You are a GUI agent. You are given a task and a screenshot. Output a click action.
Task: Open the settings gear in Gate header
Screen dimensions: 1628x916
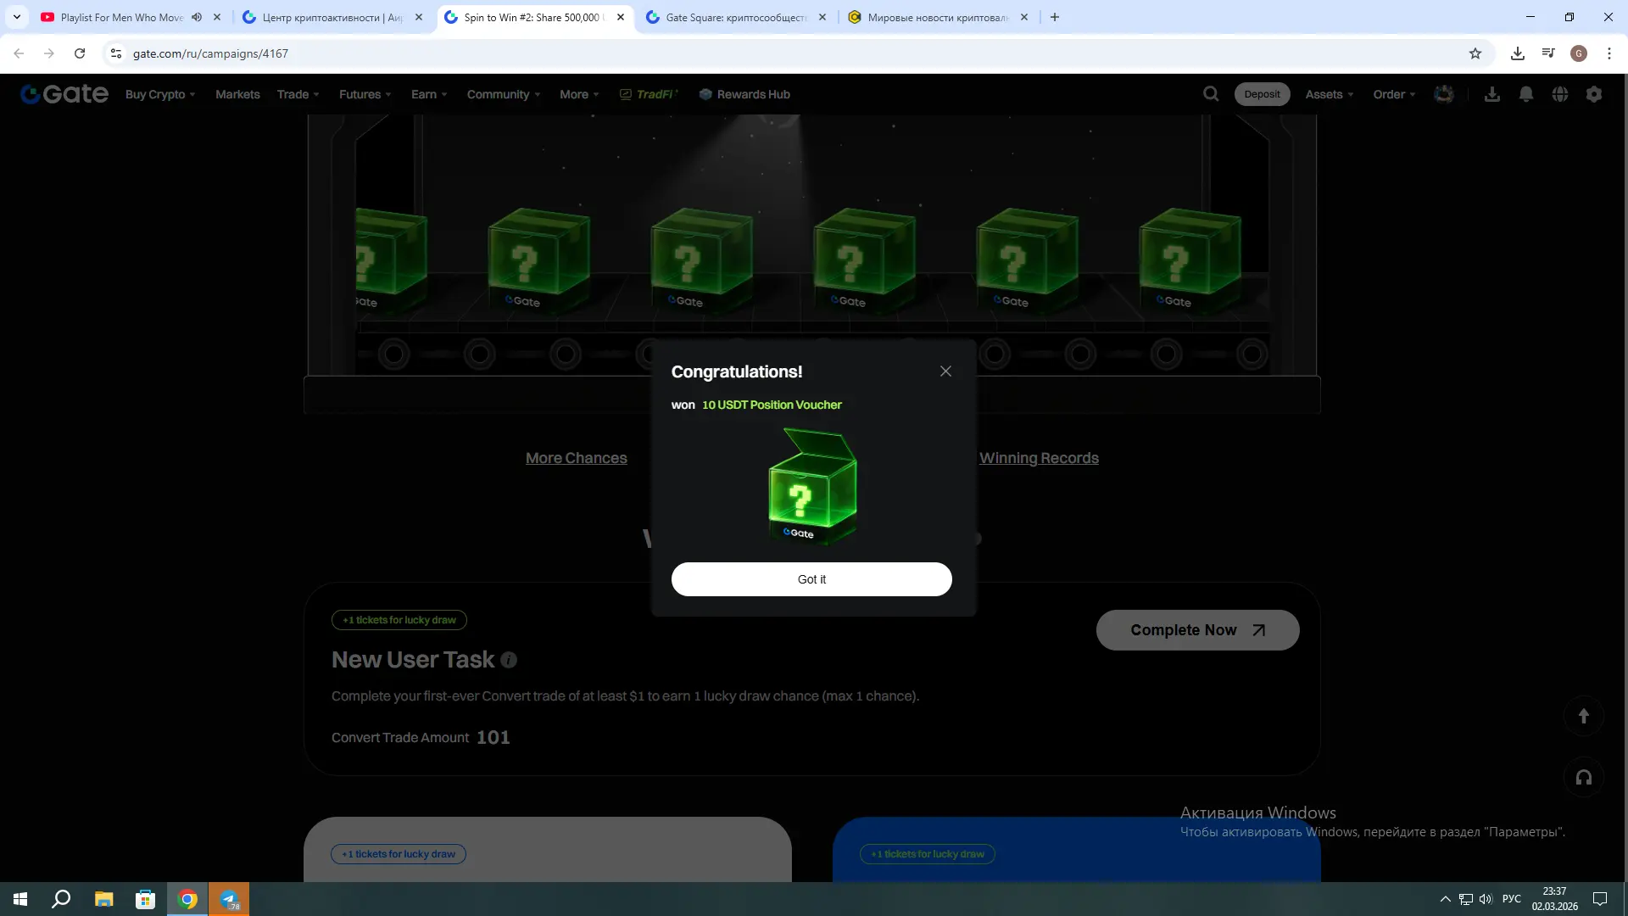pos(1594,94)
